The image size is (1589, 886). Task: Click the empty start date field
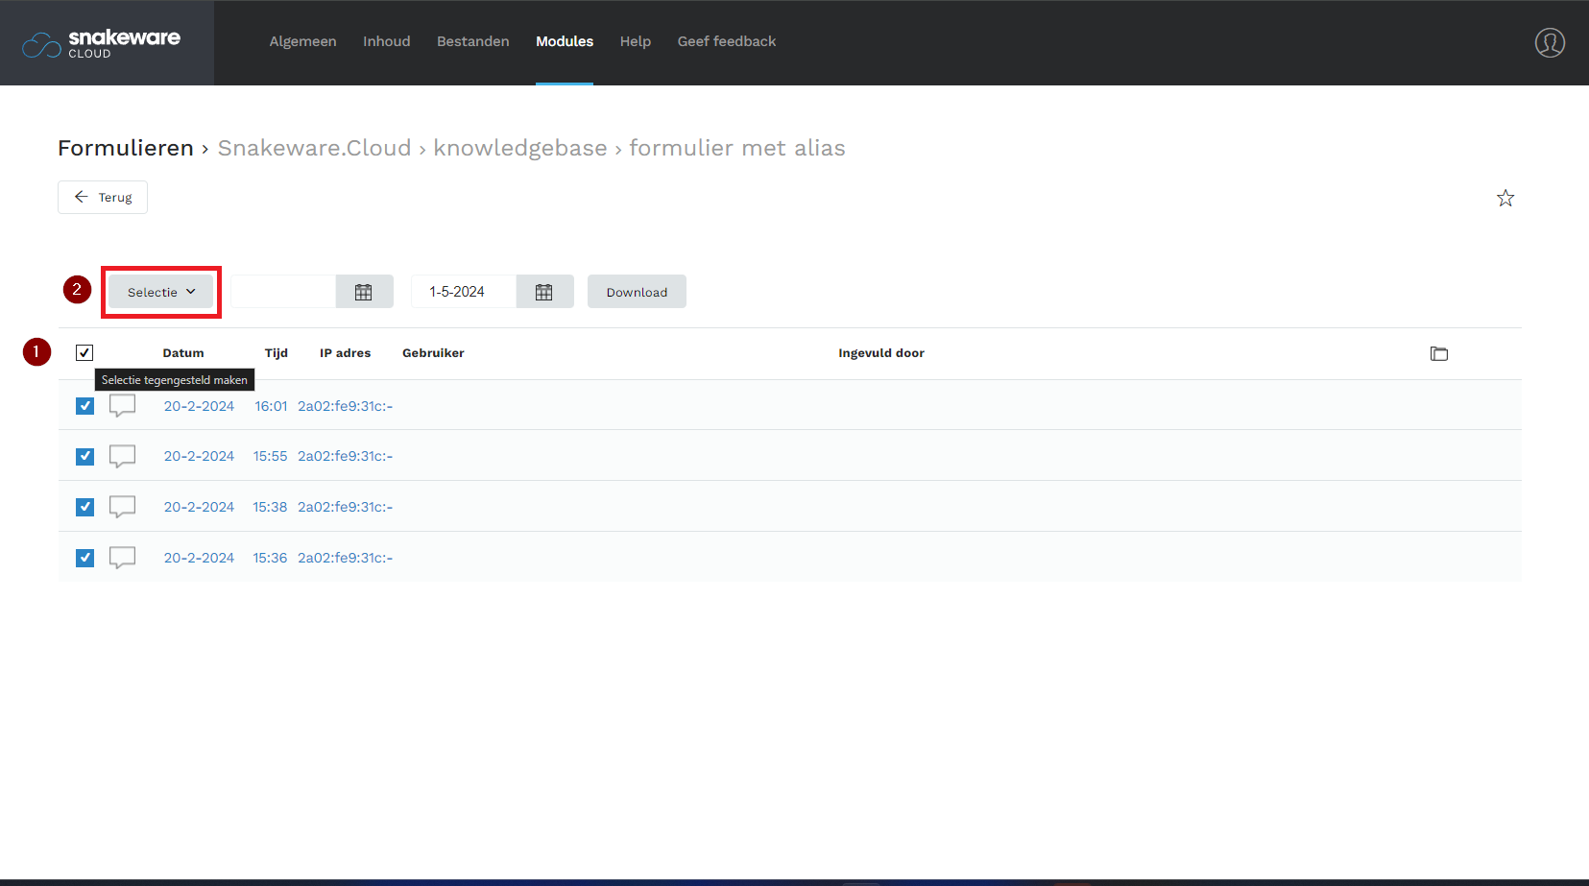point(283,292)
